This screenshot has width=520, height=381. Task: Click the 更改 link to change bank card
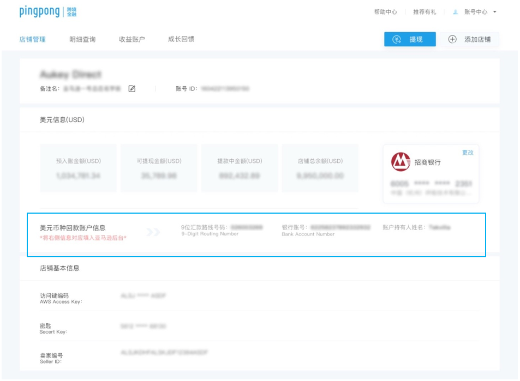click(x=467, y=153)
